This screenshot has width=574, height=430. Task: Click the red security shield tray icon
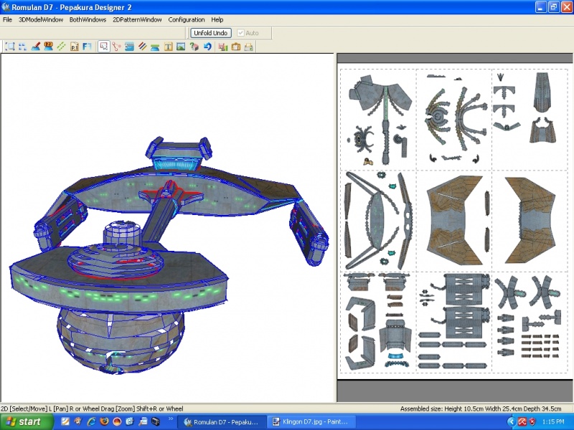[532, 422]
